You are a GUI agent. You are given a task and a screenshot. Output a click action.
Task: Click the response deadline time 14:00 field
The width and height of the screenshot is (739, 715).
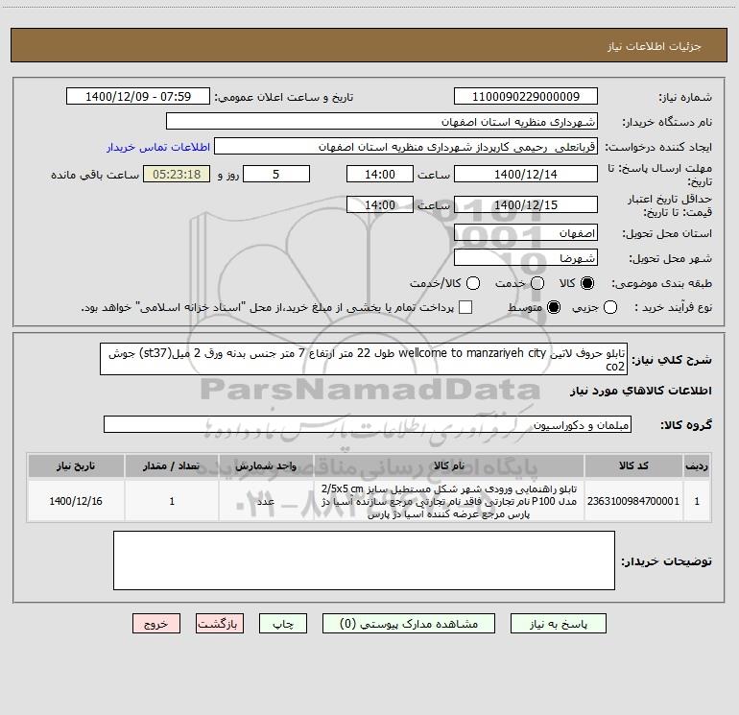[380, 174]
